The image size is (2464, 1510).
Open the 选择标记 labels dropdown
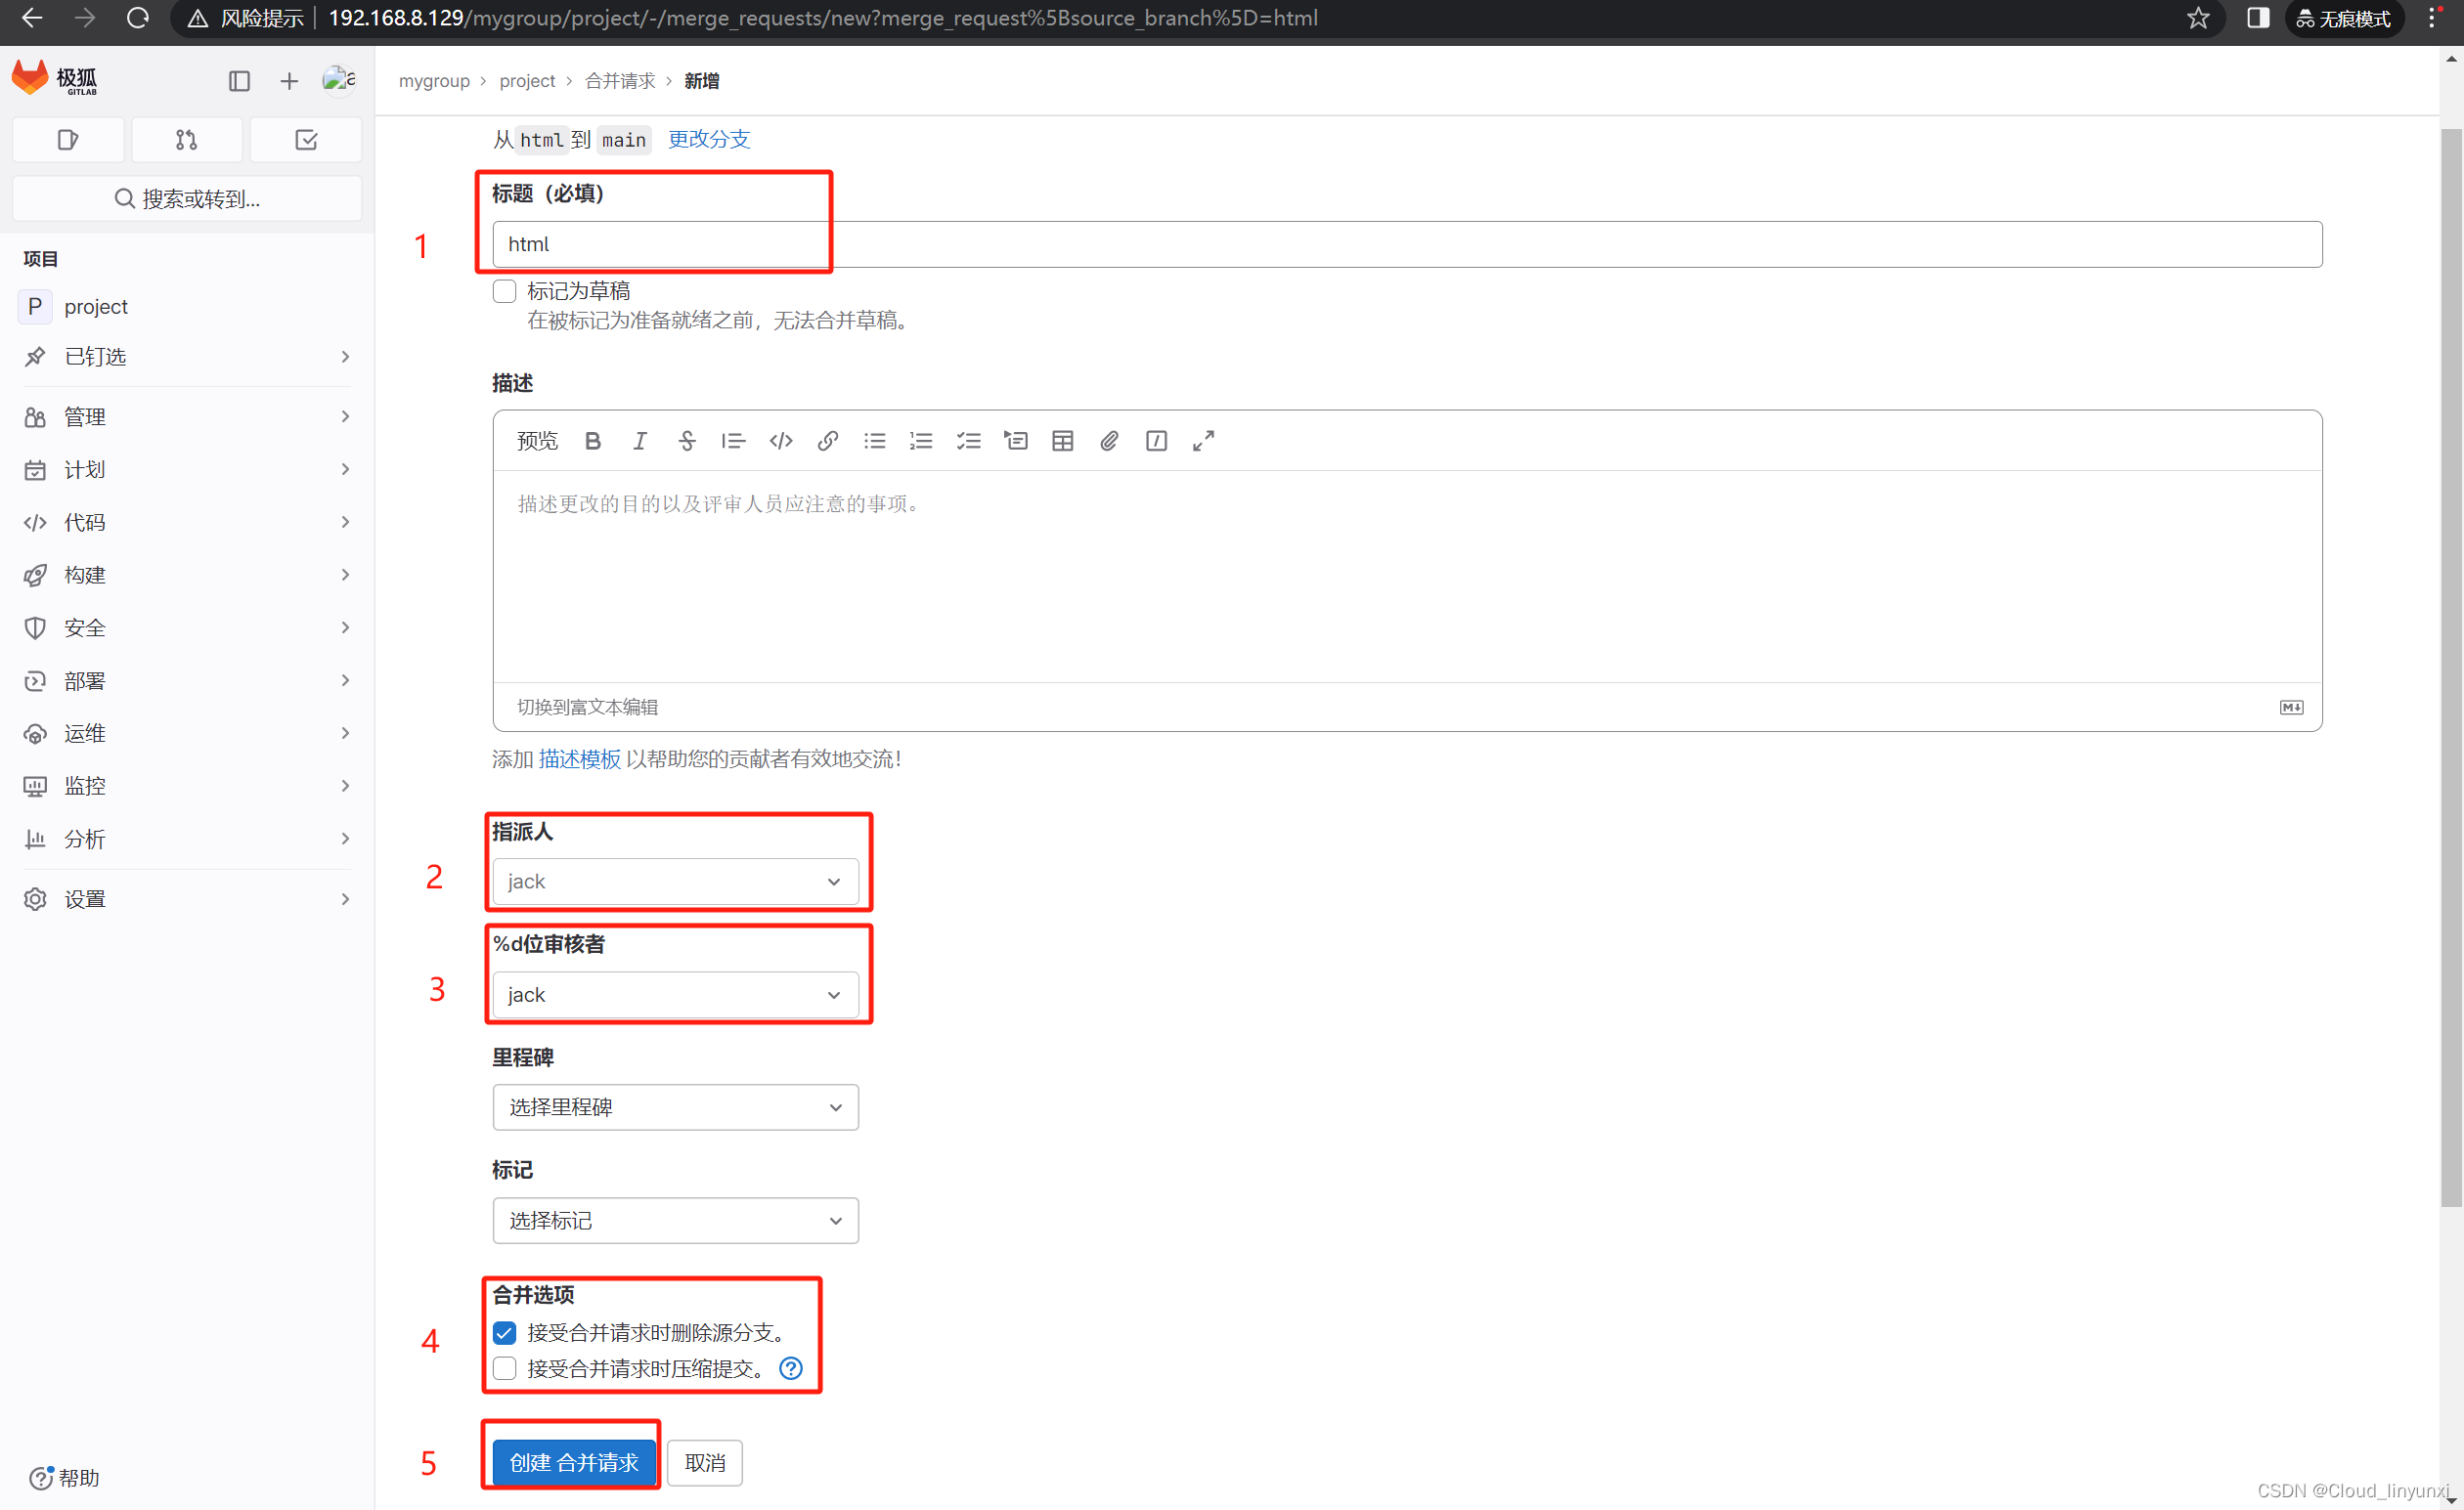(676, 1220)
